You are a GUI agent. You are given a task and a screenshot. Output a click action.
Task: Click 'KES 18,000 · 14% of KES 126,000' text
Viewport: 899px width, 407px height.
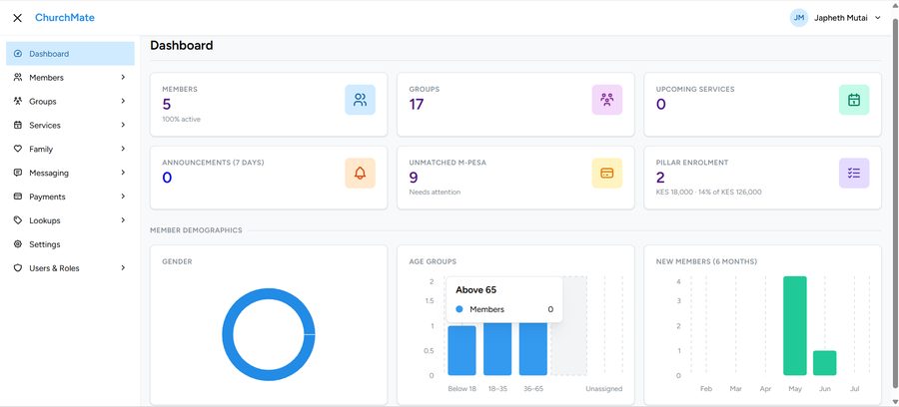[x=708, y=193]
